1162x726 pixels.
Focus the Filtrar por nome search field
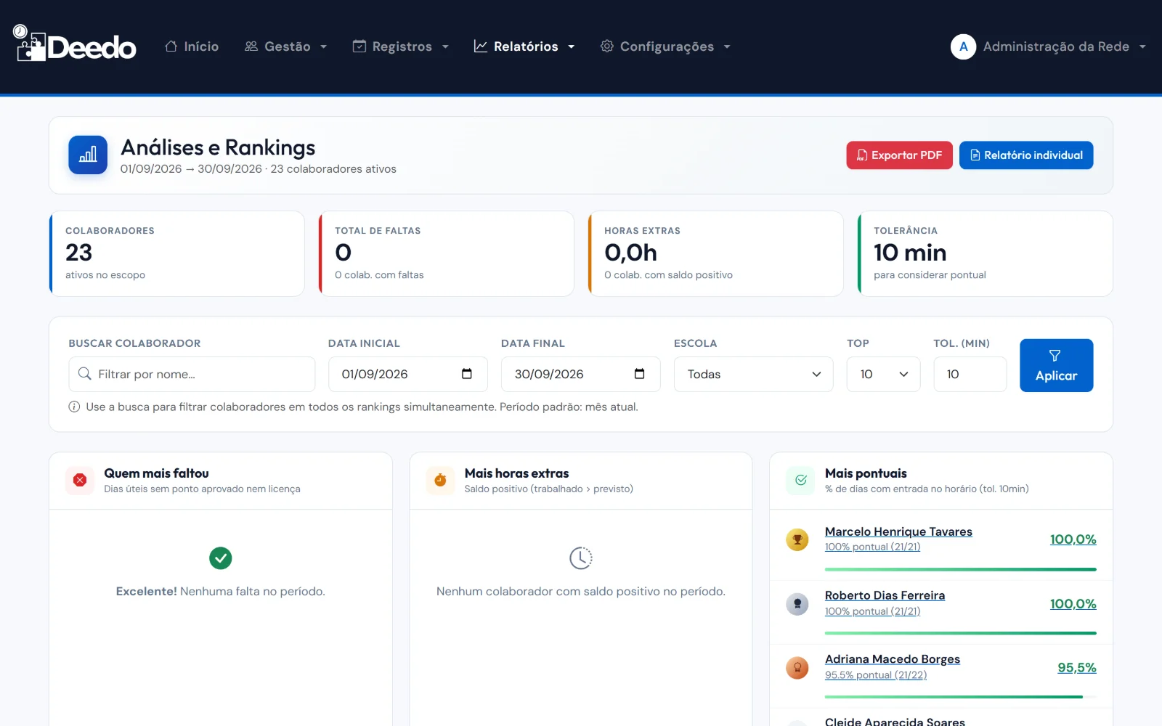[192, 374]
